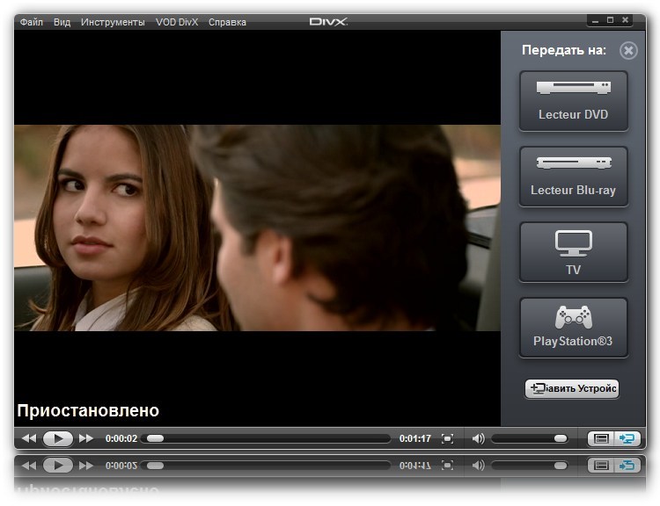This screenshot has width=660, height=506.
Task: Click the volume slider
Action: 528,438
